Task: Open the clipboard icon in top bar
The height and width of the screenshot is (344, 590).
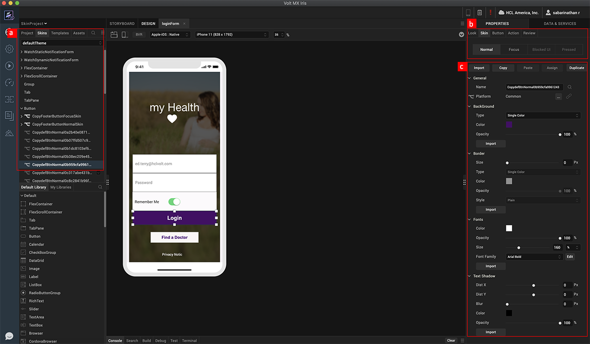Action: 479,12
